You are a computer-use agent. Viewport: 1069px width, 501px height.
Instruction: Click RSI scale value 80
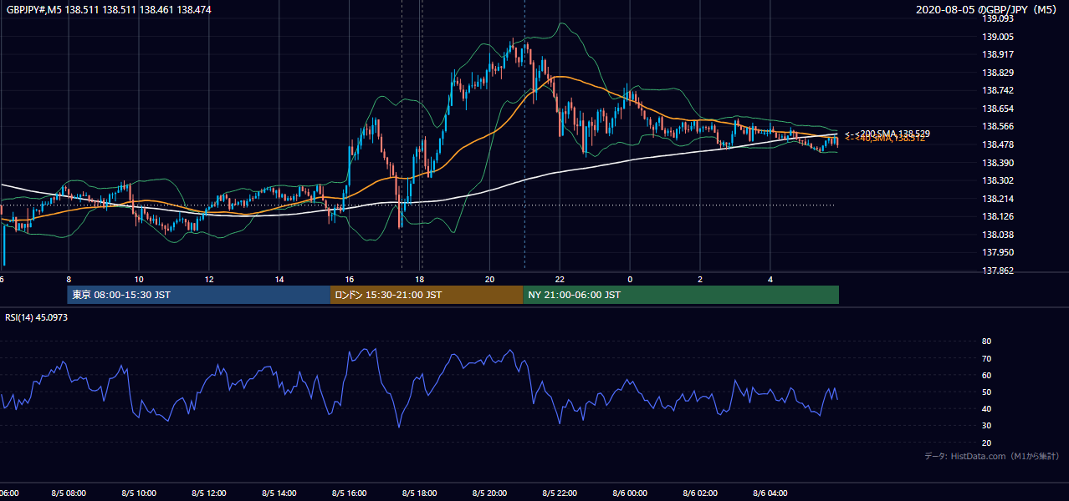point(986,342)
